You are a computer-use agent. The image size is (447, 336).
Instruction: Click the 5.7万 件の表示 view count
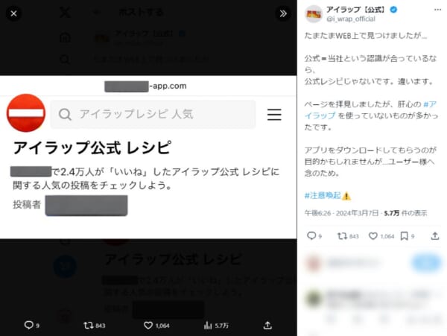405,213
